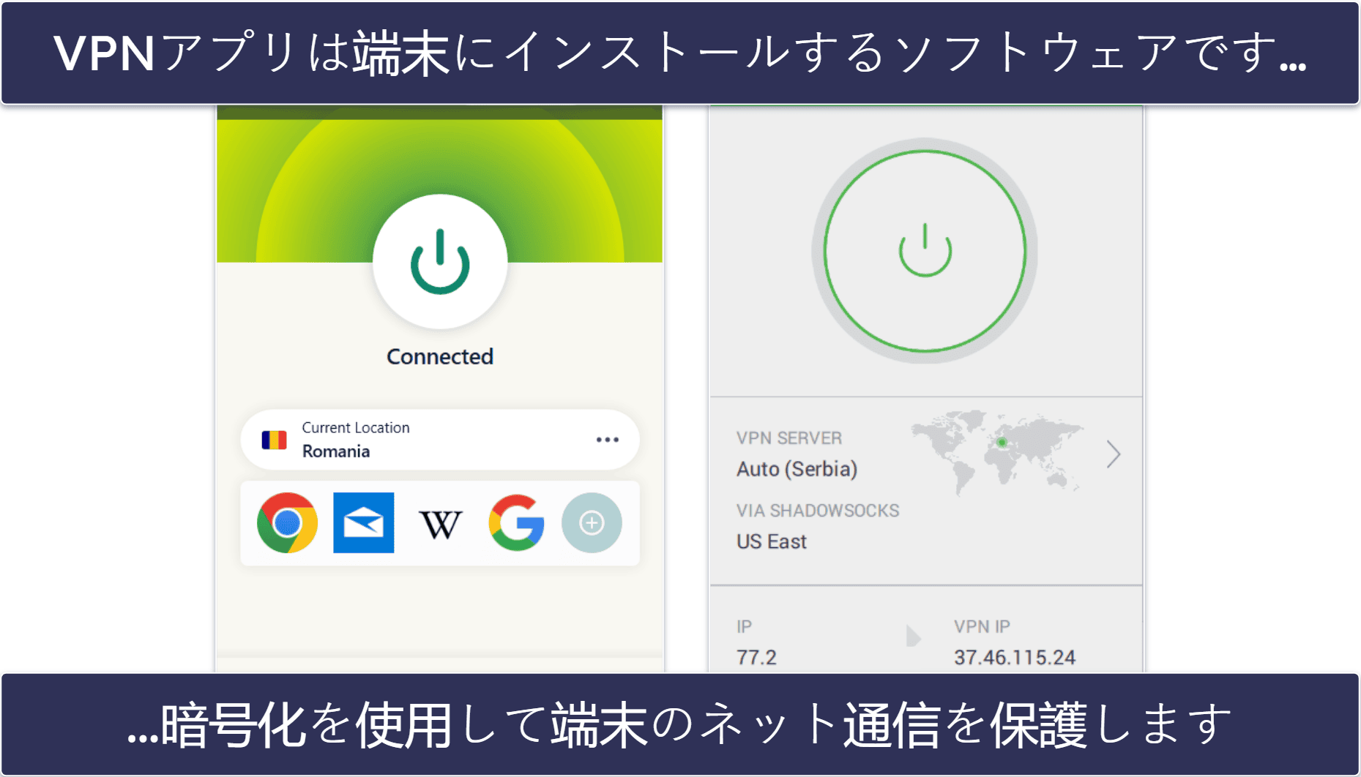The width and height of the screenshot is (1361, 777).
Task: Toggle the green PIA power button
Action: [x=925, y=251]
